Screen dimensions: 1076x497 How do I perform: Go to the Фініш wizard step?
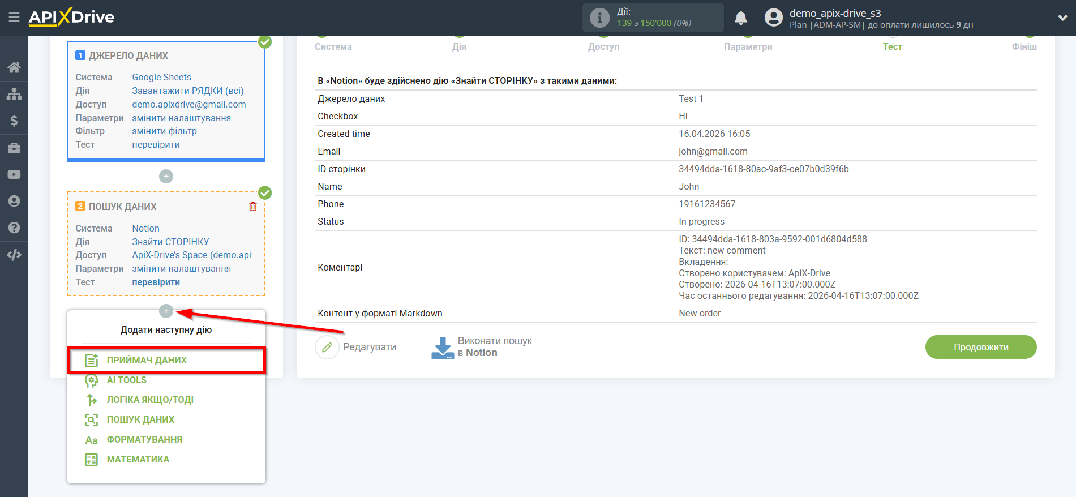(x=1024, y=46)
